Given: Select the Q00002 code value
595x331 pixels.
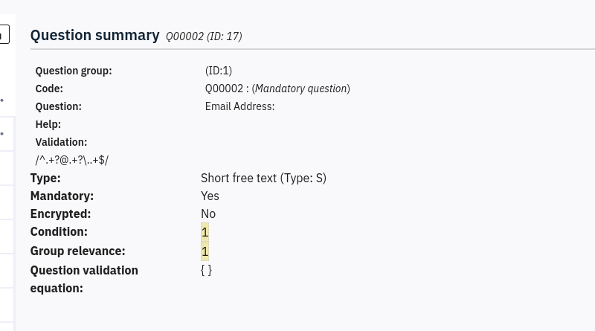Looking at the screenshot, I should pos(222,89).
